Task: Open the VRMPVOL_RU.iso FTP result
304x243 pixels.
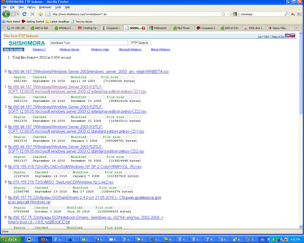Action: (75, 167)
